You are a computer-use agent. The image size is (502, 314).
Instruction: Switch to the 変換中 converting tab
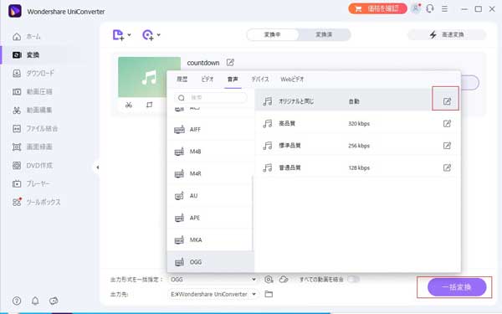tap(273, 34)
